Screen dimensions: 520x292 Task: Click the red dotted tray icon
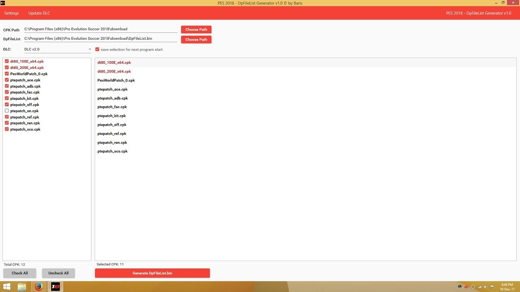point(466,287)
